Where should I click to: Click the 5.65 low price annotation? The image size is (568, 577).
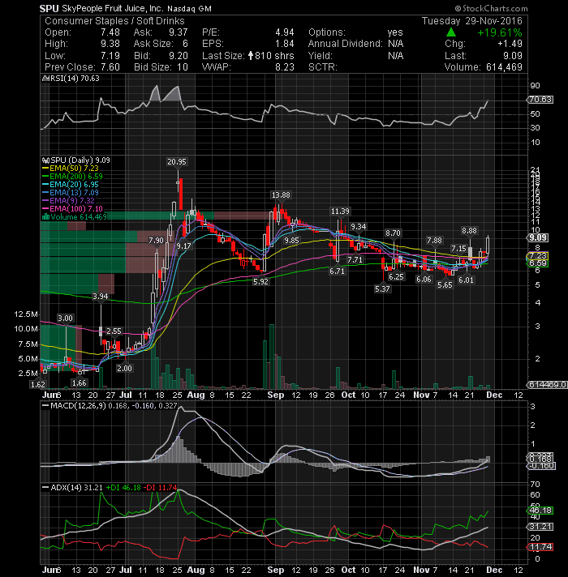(445, 284)
